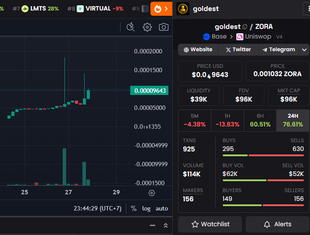
Task: Click the chart clock 23:44:29 (UTC+7)
Action: pyautogui.click(x=97, y=209)
